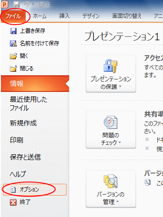The image size is (163, 217).
Task: Open the 画面切り替え ribbon tab
Action: [127, 16]
